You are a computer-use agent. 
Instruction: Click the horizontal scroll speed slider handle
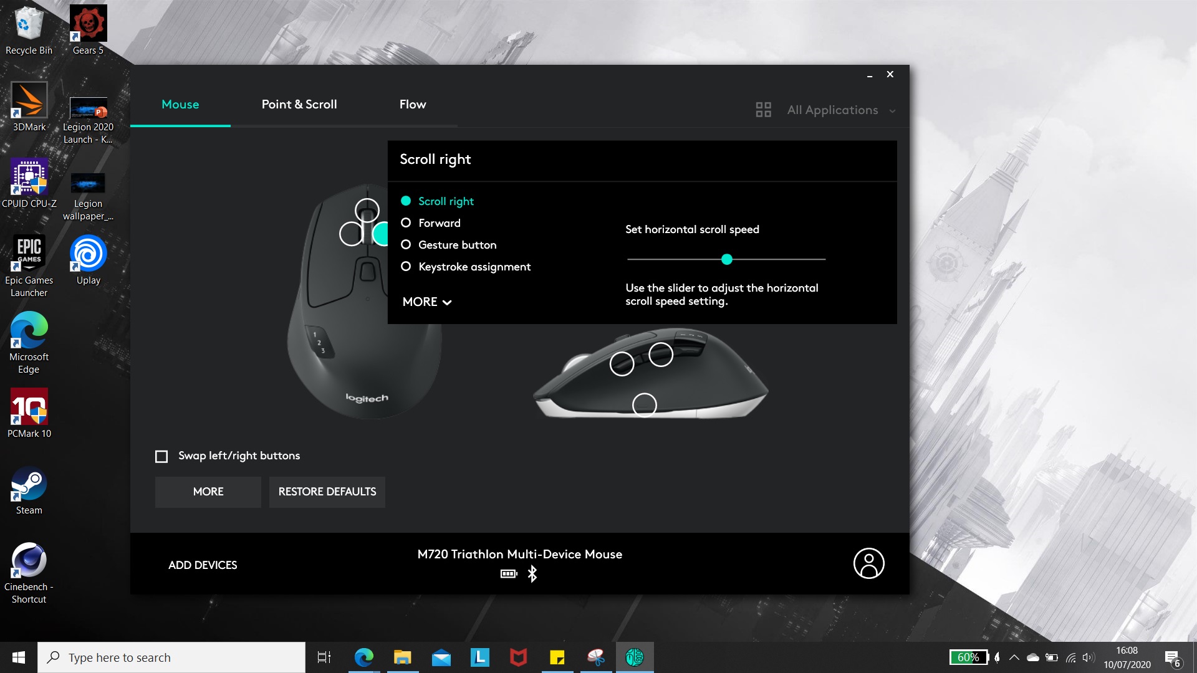click(x=726, y=259)
